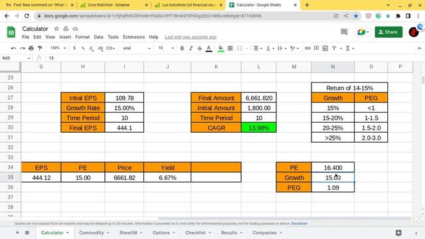The width and height of the screenshot is (425, 239).
Task: Hide the toolbar menus with the chevron
Action: [419, 48]
